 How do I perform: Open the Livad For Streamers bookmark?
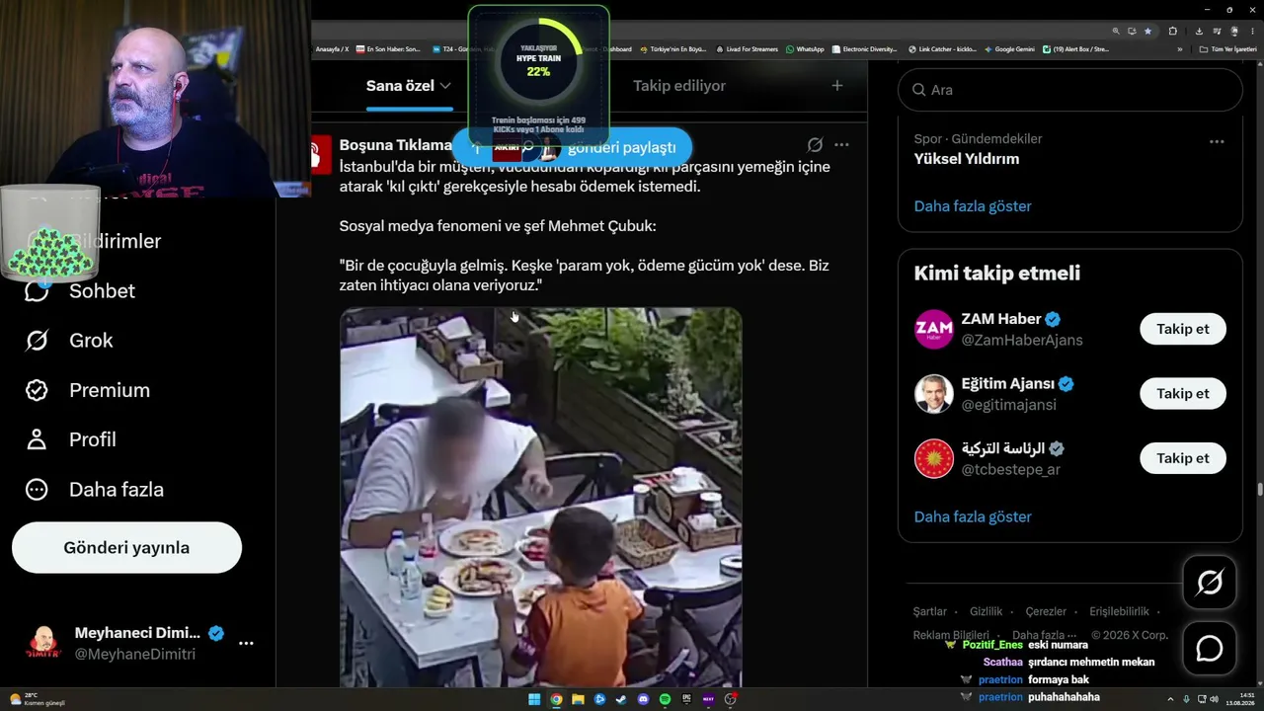(x=747, y=49)
